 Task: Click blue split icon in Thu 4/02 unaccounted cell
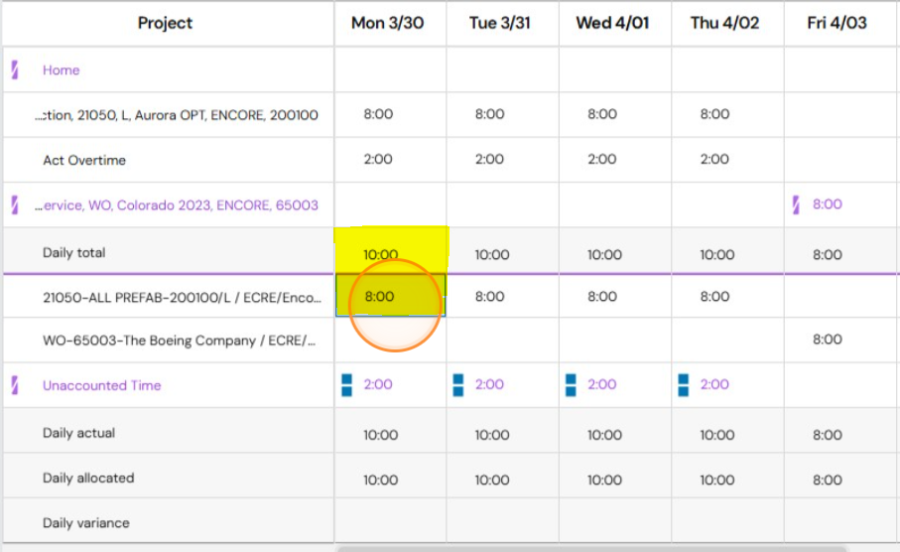(683, 385)
